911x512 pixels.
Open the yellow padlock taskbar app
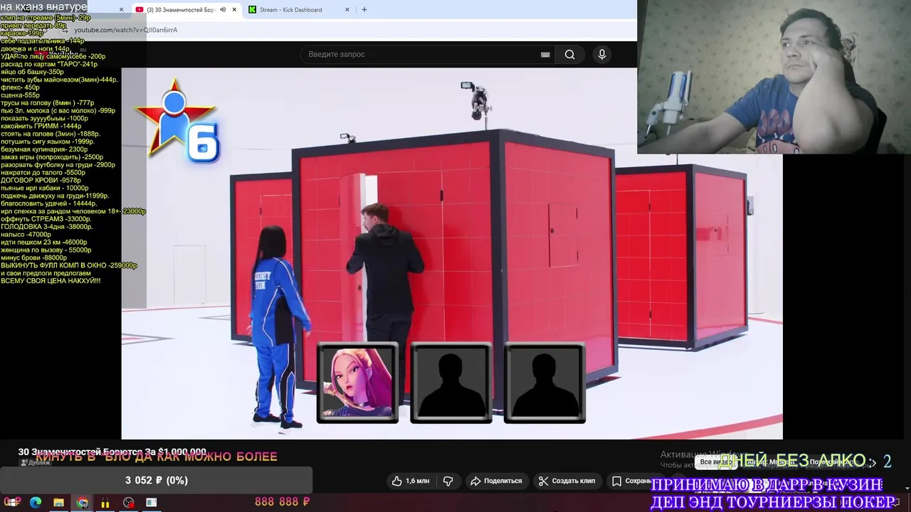pos(105,502)
